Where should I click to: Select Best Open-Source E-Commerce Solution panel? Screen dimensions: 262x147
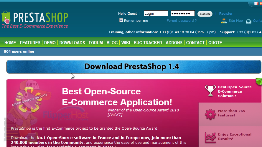point(230,91)
